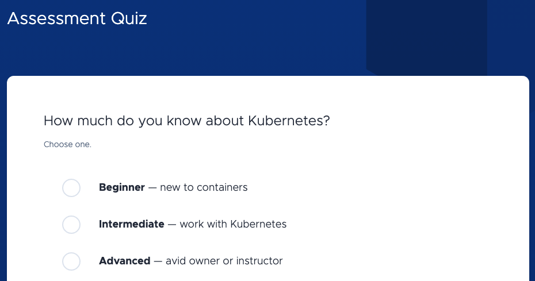Click the 'work with Kubernetes' description
535x281 pixels.
click(x=233, y=225)
